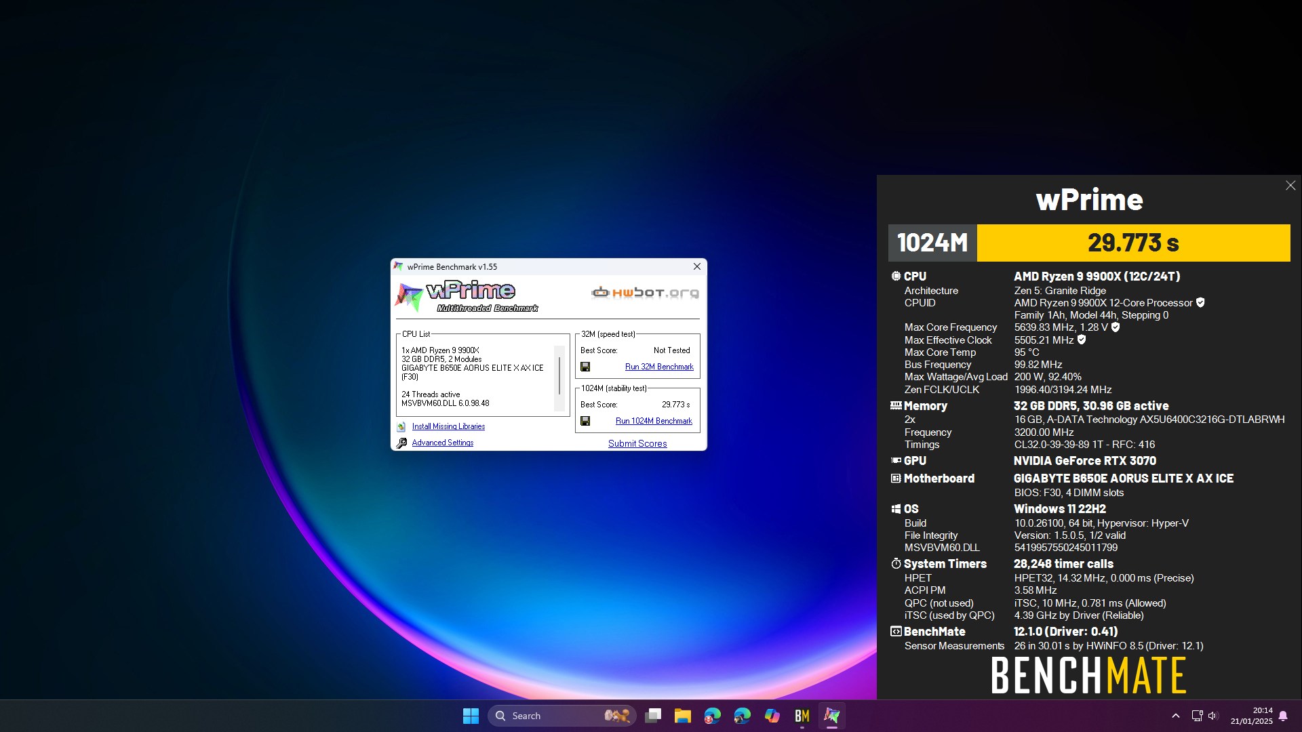Click the CPUID verified shield icon
The height and width of the screenshot is (732, 1302).
[x=1200, y=302]
